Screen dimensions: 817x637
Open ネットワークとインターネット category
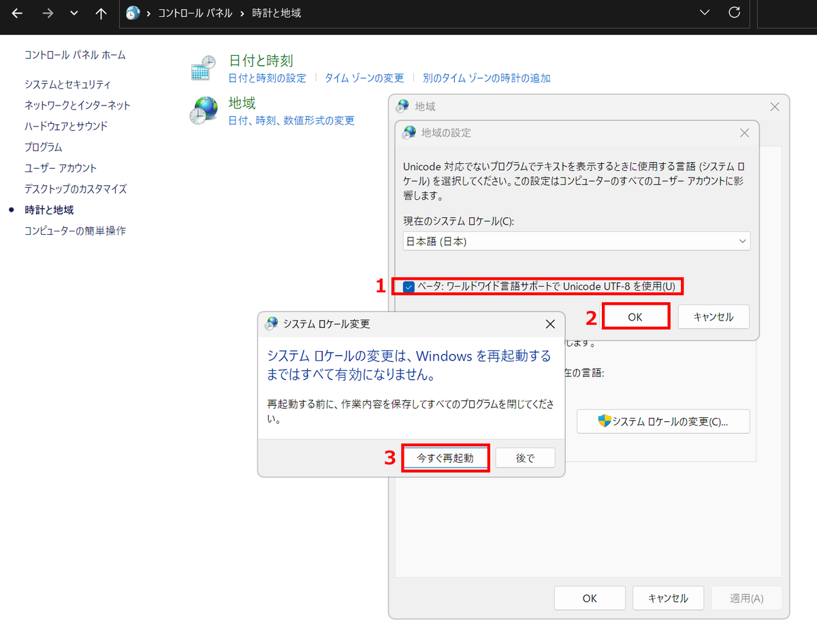tap(78, 105)
